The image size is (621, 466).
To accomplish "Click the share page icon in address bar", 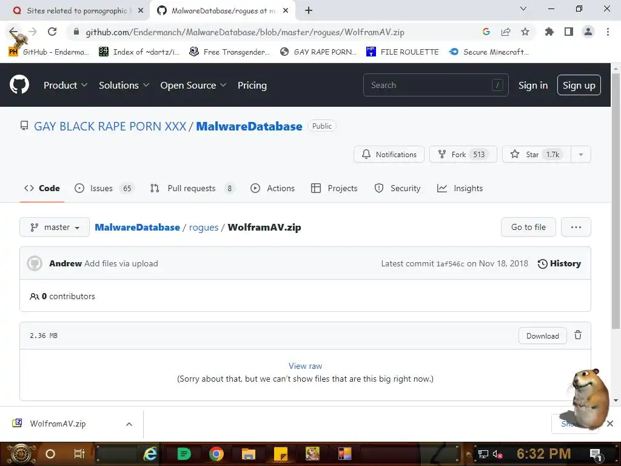I will 506,32.
